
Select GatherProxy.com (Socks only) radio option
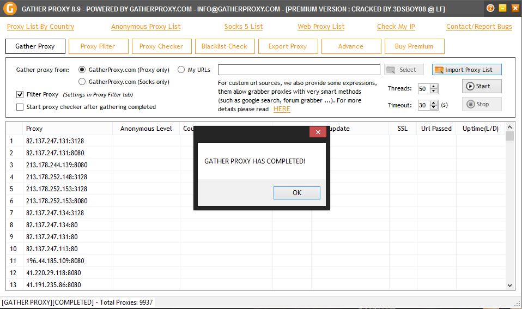click(x=82, y=82)
